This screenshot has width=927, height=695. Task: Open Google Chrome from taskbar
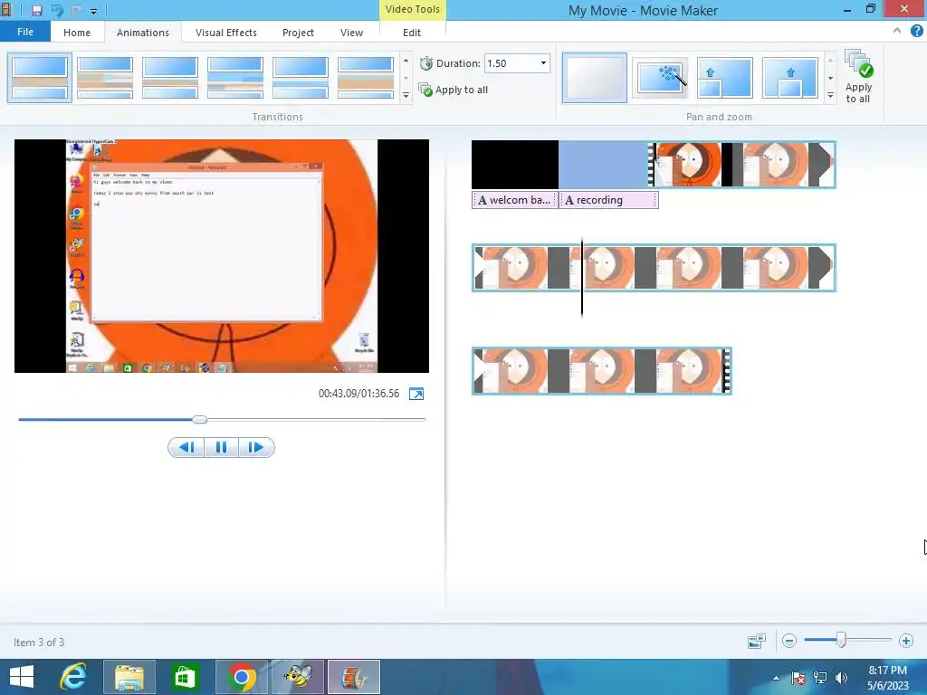point(241,677)
